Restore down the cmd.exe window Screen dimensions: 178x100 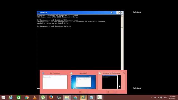[x=119, y=12]
